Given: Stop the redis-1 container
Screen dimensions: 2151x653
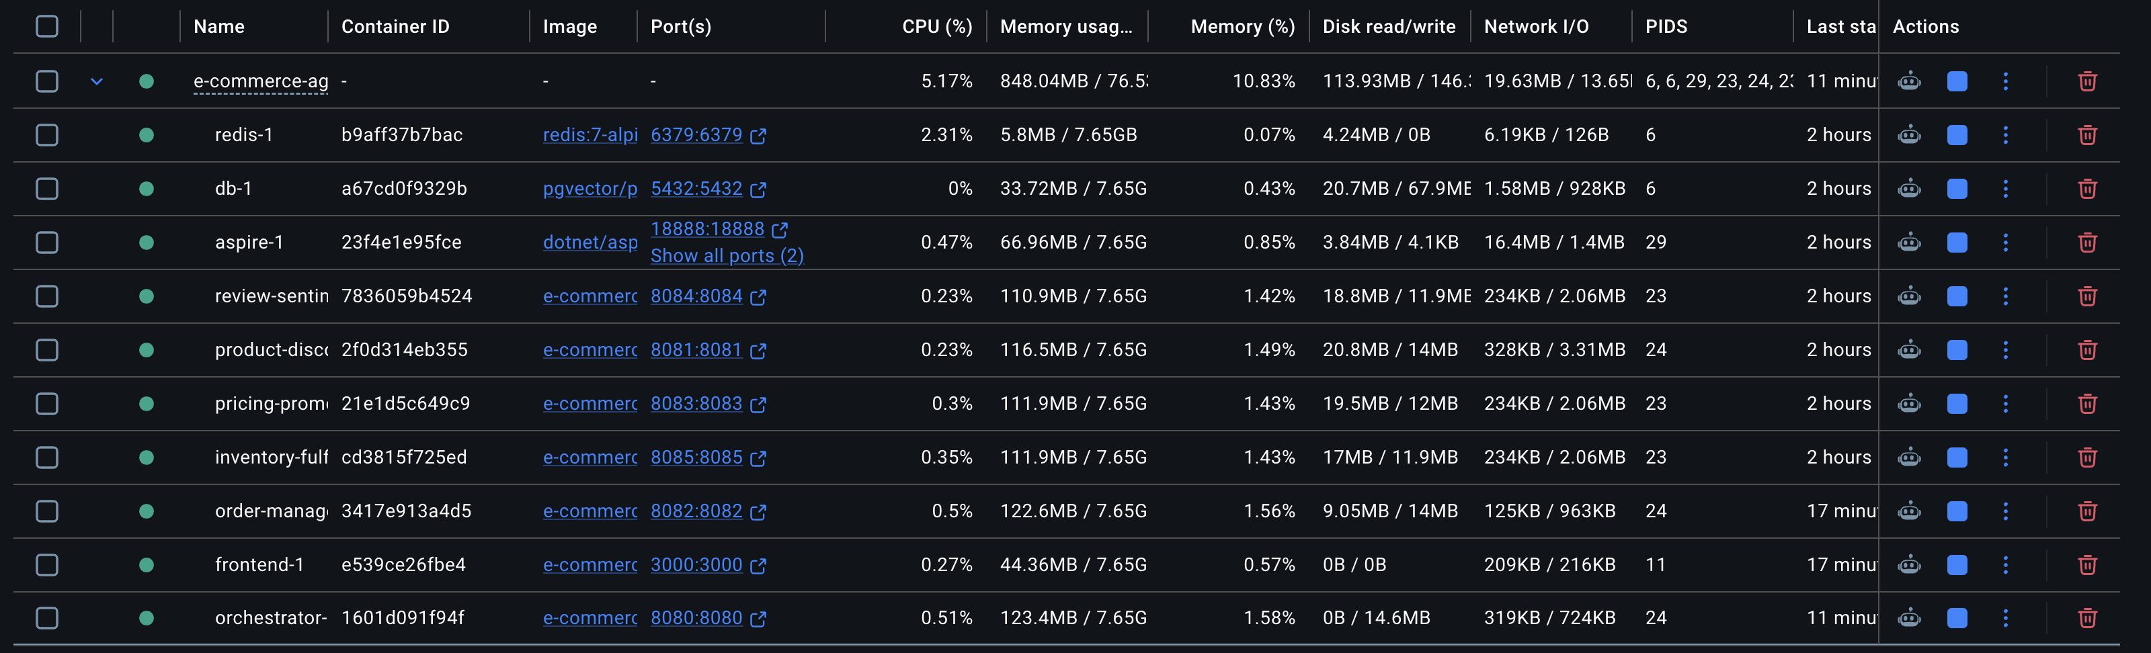Looking at the screenshot, I should pos(1958,134).
